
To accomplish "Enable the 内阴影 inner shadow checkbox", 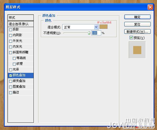I will tap(10, 35).
